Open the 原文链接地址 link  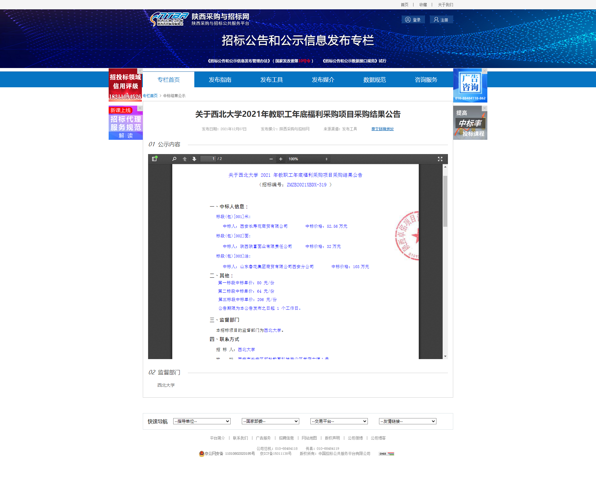[x=382, y=129]
